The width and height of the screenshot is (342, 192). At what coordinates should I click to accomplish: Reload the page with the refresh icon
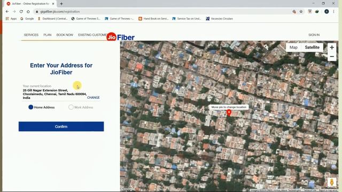click(21, 12)
